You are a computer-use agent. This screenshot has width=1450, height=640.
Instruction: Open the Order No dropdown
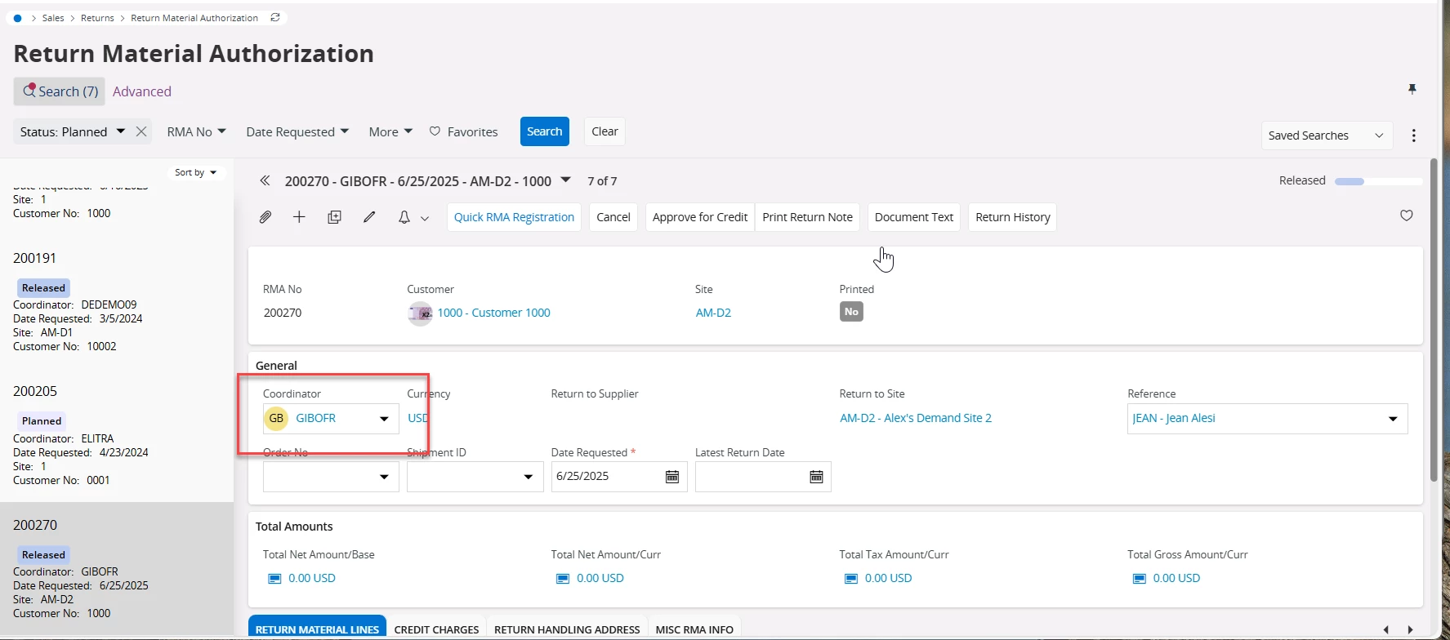pyautogui.click(x=384, y=477)
